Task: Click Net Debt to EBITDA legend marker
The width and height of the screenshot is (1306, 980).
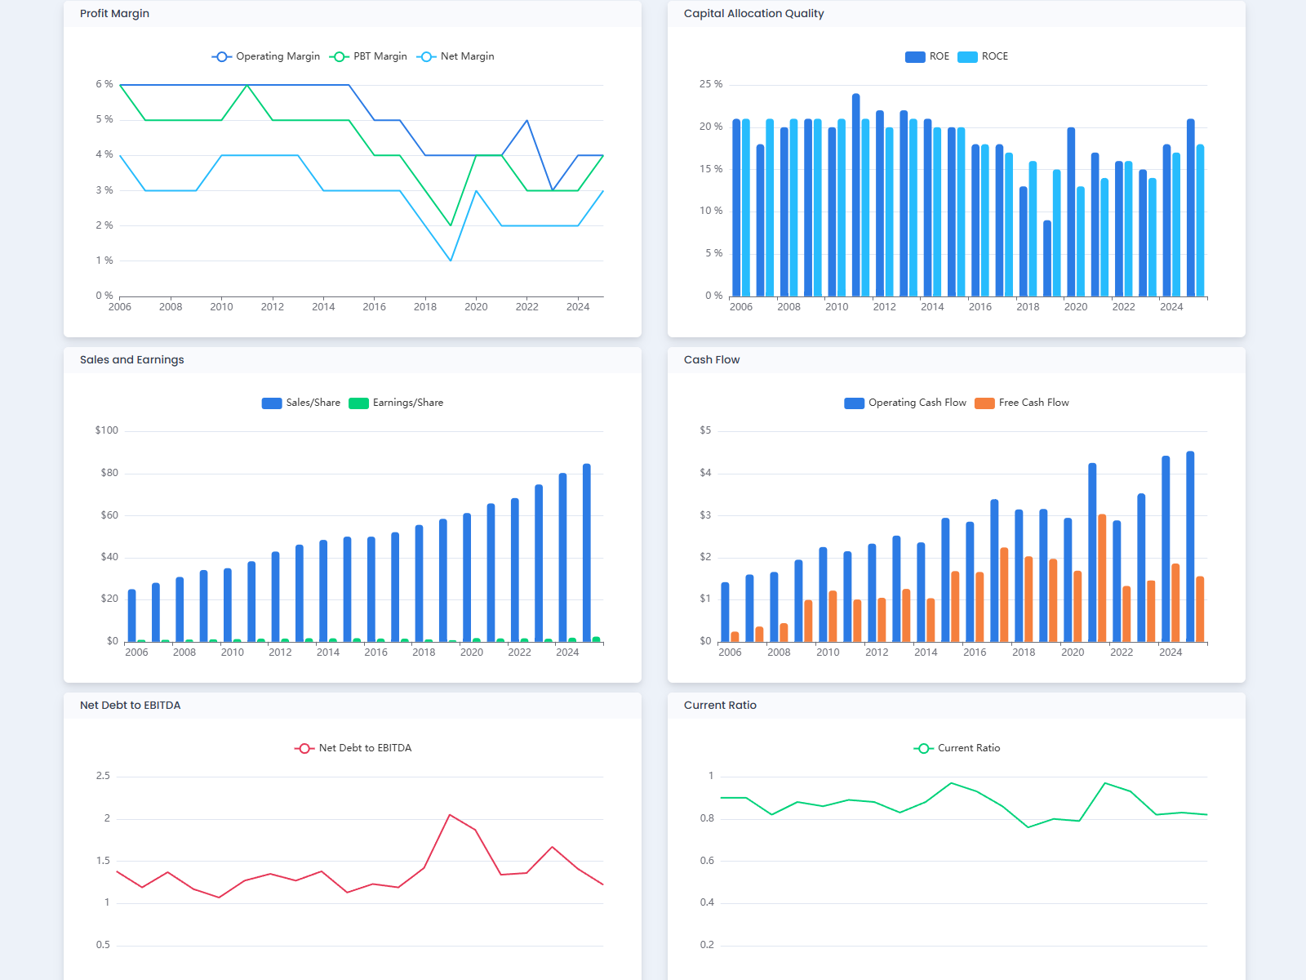Action: 304,748
